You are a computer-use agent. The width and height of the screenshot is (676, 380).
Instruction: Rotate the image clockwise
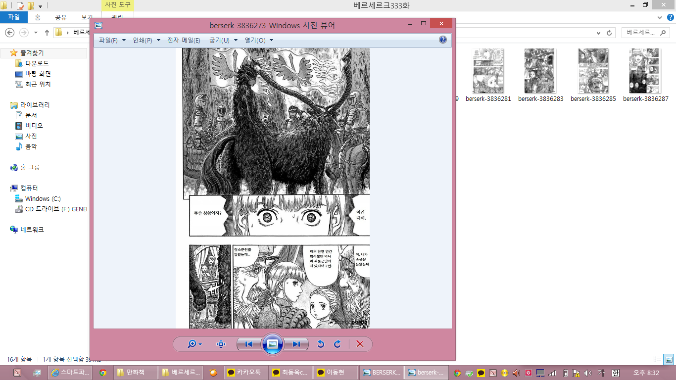tap(338, 344)
